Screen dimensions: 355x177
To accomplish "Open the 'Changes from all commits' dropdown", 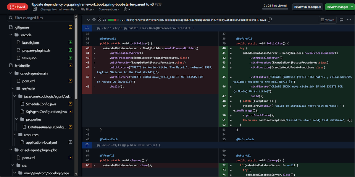I will [x=59, y=9].
